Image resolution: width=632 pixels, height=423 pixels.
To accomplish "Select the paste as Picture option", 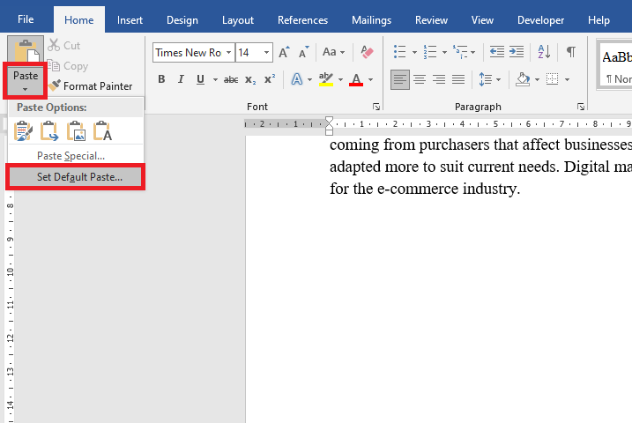I will coord(77,132).
